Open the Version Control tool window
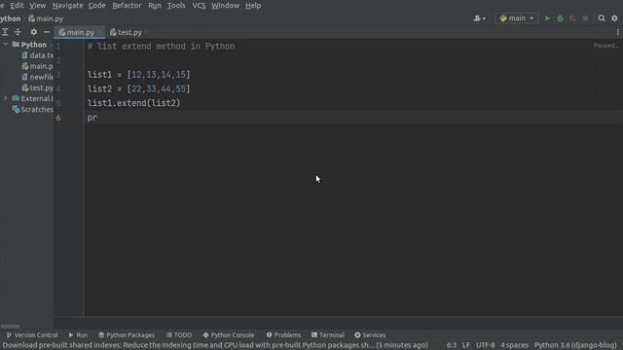The image size is (623, 350). (32, 334)
